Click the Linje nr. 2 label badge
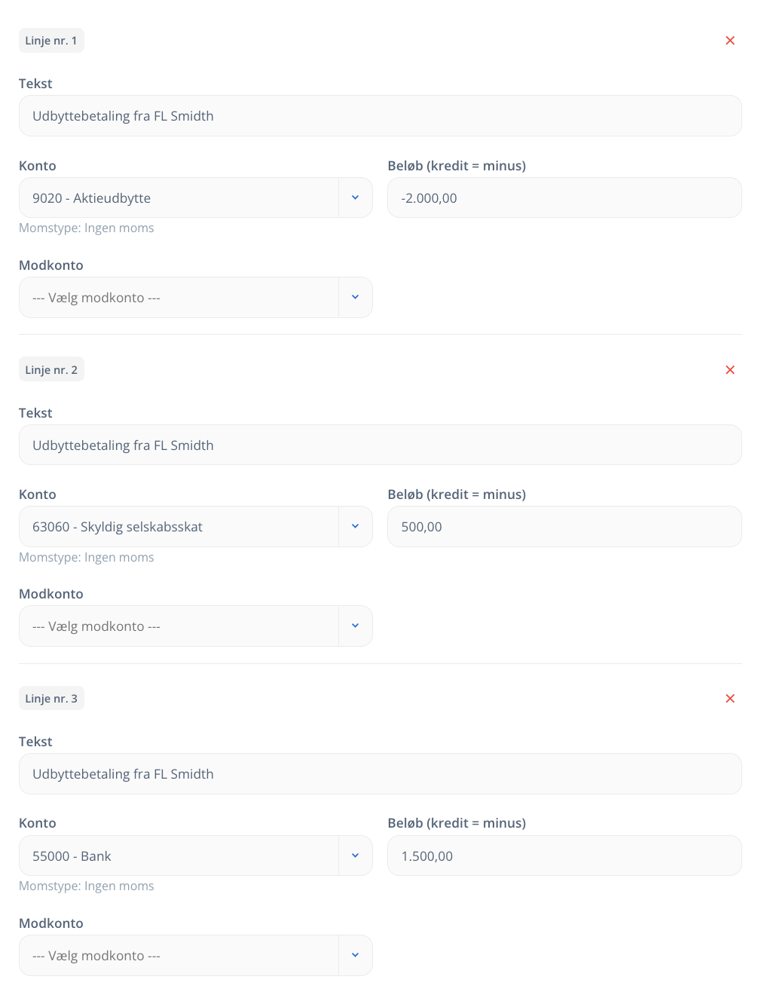Viewport: 758px width, 1001px height. 51,369
